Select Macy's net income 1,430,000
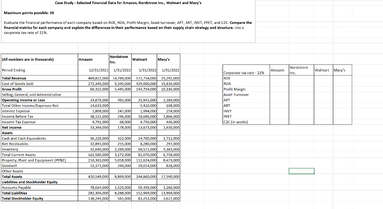Screen dimensions: 383x209 click(x=171, y=127)
